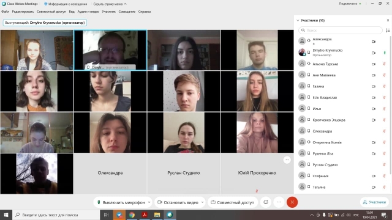Toggle microphone icon in Илья's row
The width and height of the screenshot is (392, 220).
point(384,109)
